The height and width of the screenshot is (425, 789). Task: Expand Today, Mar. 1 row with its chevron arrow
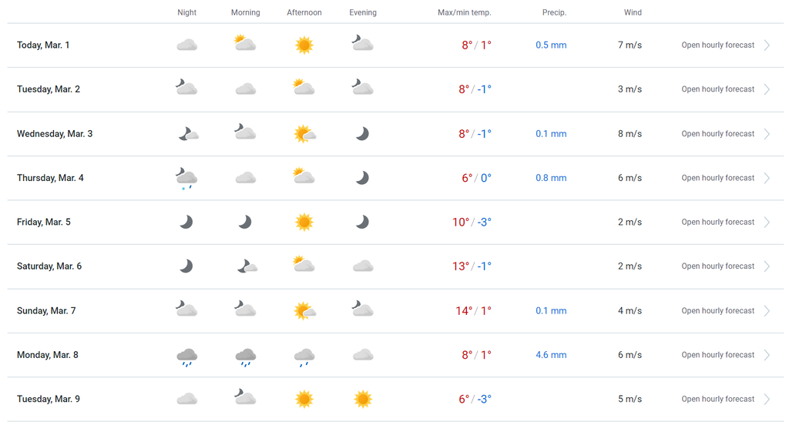point(767,45)
